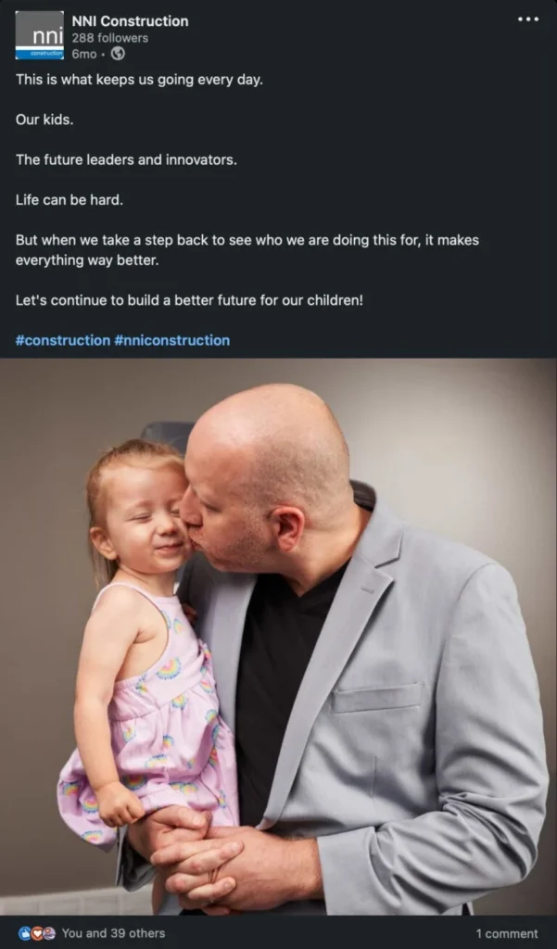557x949 pixels.
Task: Follow the #construction hashtag
Action: coord(63,340)
